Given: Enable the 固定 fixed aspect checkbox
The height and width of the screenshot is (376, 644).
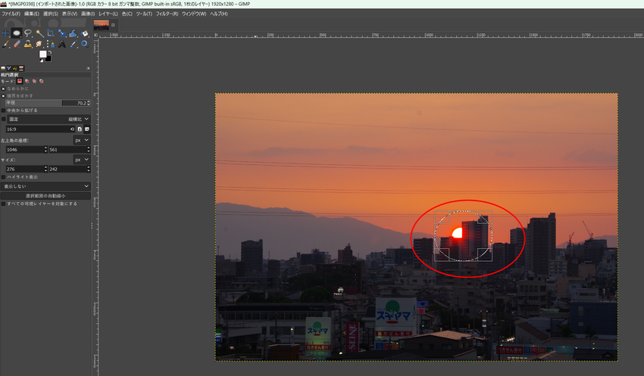Looking at the screenshot, I should [x=3, y=119].
